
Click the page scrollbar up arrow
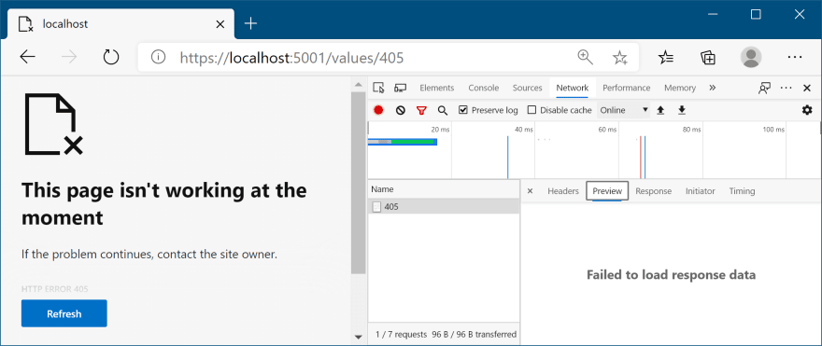[359, 84]
